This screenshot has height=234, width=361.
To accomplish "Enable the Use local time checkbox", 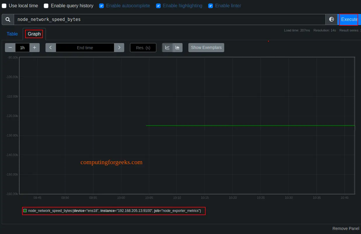I will pyautogui.click(x=4, y=6).
